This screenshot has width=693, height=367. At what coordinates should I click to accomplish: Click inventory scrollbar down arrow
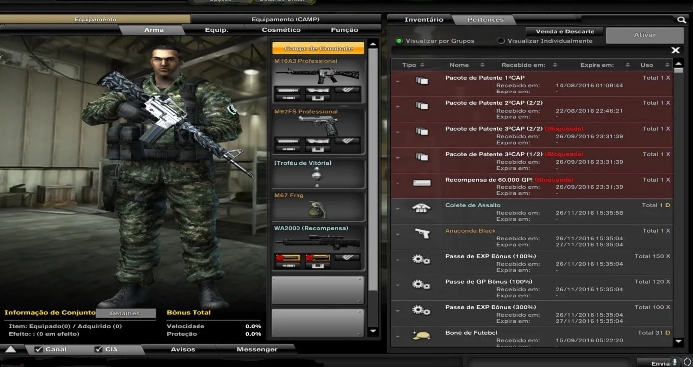pyautogui.click(x=678, y=342)
